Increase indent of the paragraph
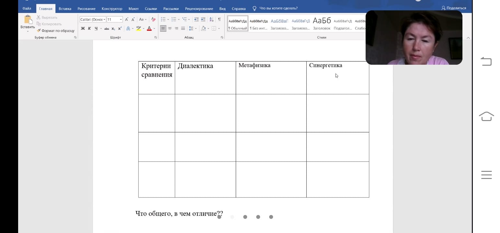Viewport: 500px width, 233px height. pyautogui.click(x=203, y=19)
